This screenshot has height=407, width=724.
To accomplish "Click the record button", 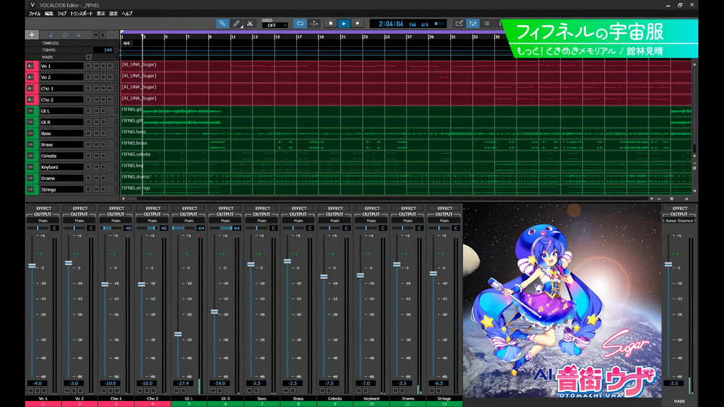I will coord(357,23).
